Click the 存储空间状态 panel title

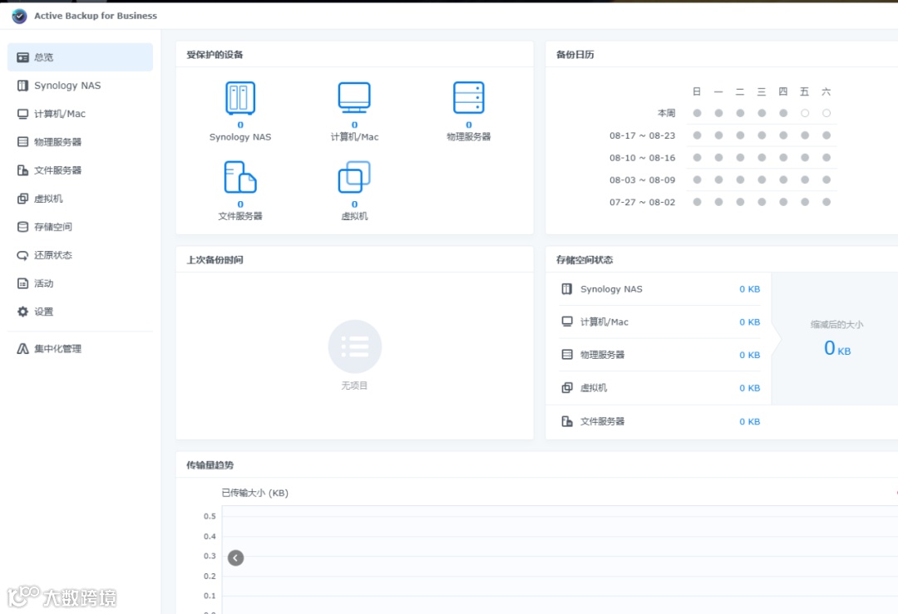(585, 260)
